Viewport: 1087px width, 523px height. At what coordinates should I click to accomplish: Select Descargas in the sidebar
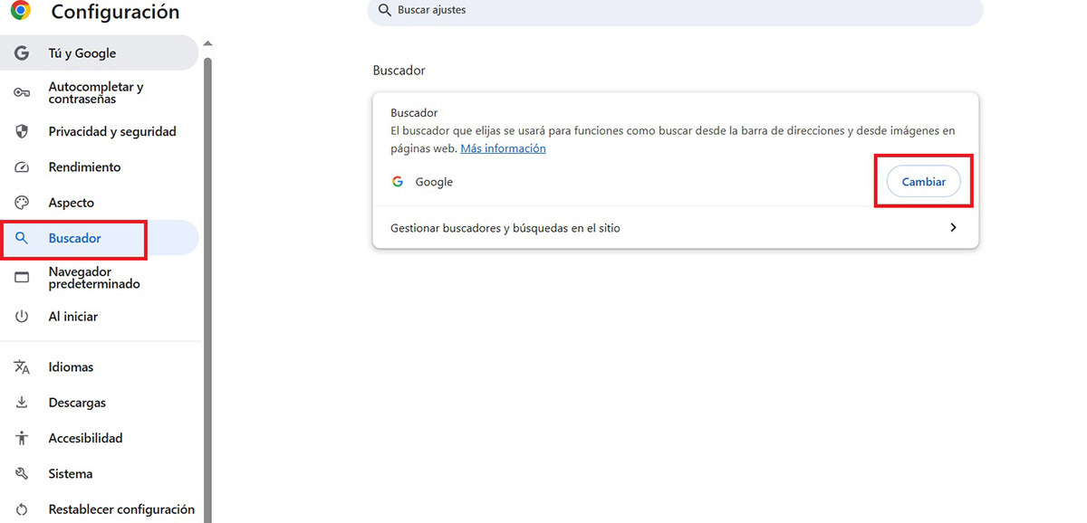100,403
